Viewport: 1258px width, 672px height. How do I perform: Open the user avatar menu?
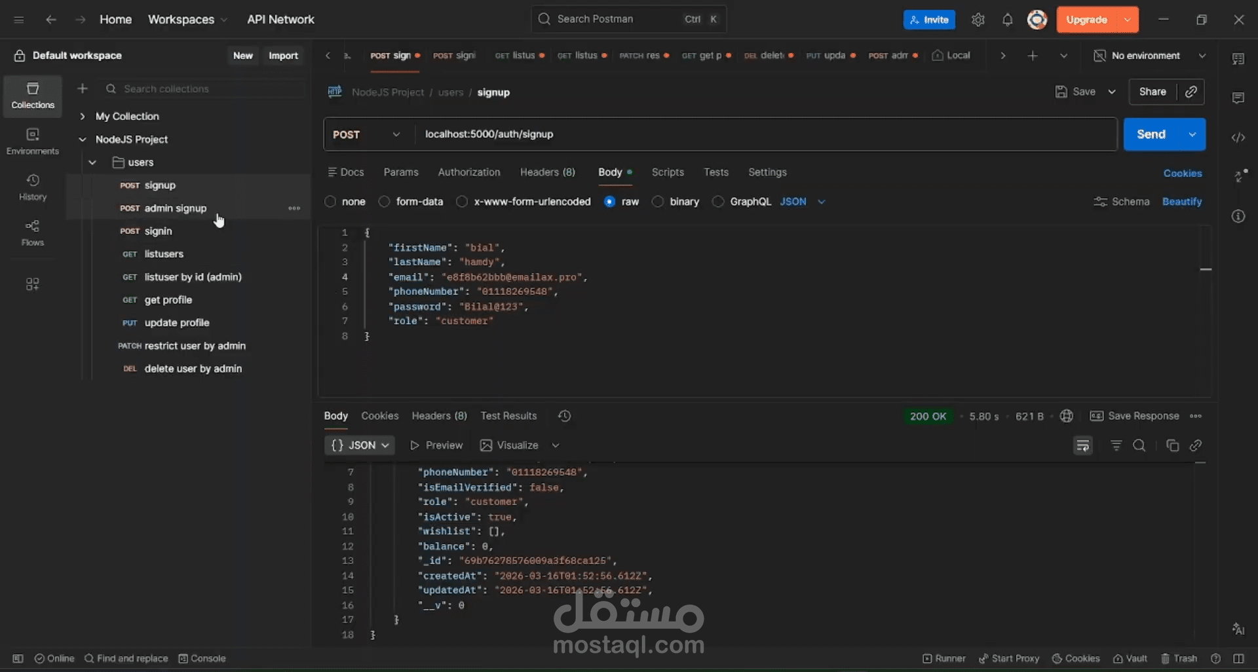pos(1037,20)
